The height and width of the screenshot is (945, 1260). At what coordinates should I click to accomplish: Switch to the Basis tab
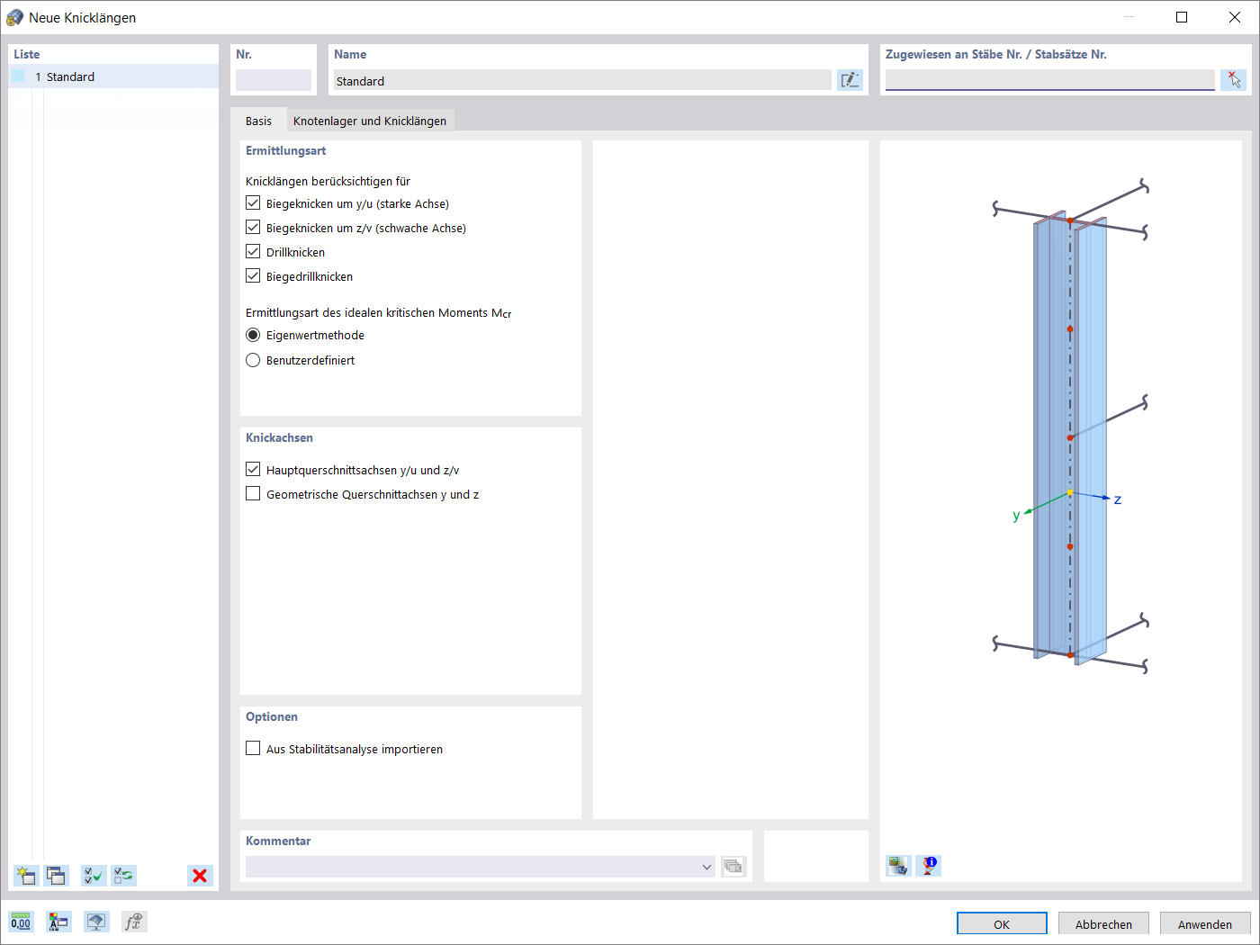pyautogui.click(x=258, y=121)
